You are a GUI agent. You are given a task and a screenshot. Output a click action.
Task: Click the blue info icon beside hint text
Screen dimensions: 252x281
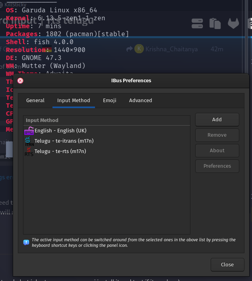(x=26, y=242)
